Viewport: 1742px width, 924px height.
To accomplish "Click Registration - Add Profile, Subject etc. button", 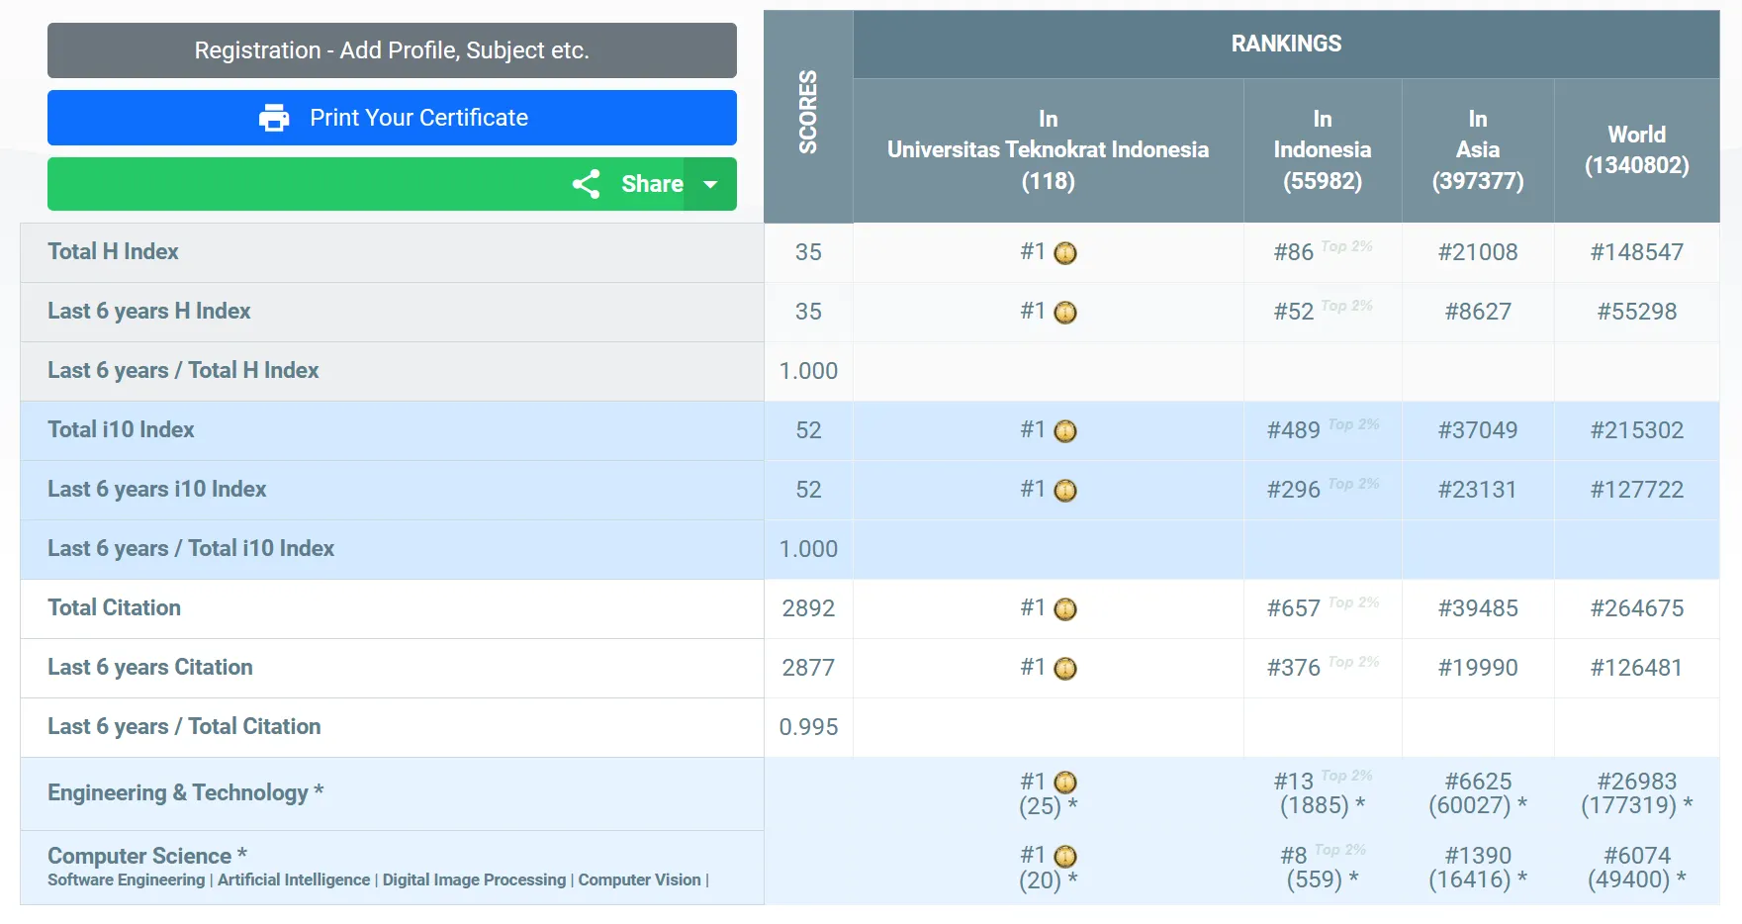I will [x=392, y=50].
